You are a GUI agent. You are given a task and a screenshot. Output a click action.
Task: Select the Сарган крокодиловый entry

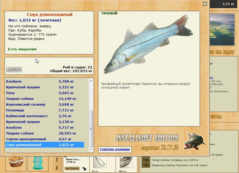click(45, 139)
